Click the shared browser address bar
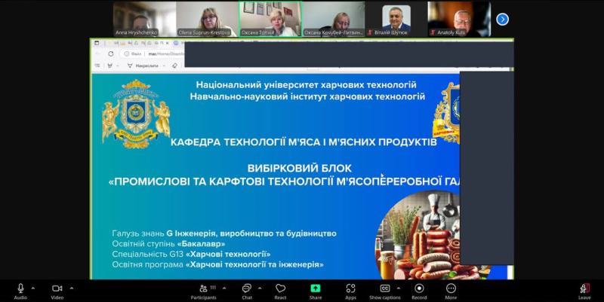The image size is (604, 302). pos(153,53)
